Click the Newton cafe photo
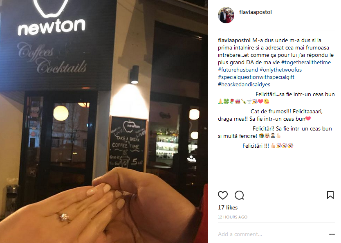 click(x=104, y=122)
